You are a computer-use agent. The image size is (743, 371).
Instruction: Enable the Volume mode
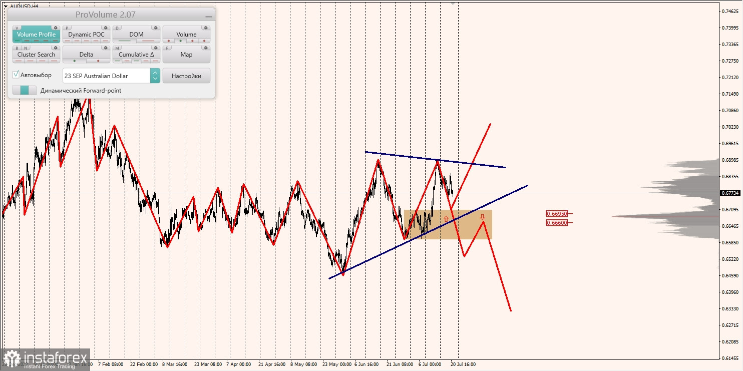(x=186, y=35)
